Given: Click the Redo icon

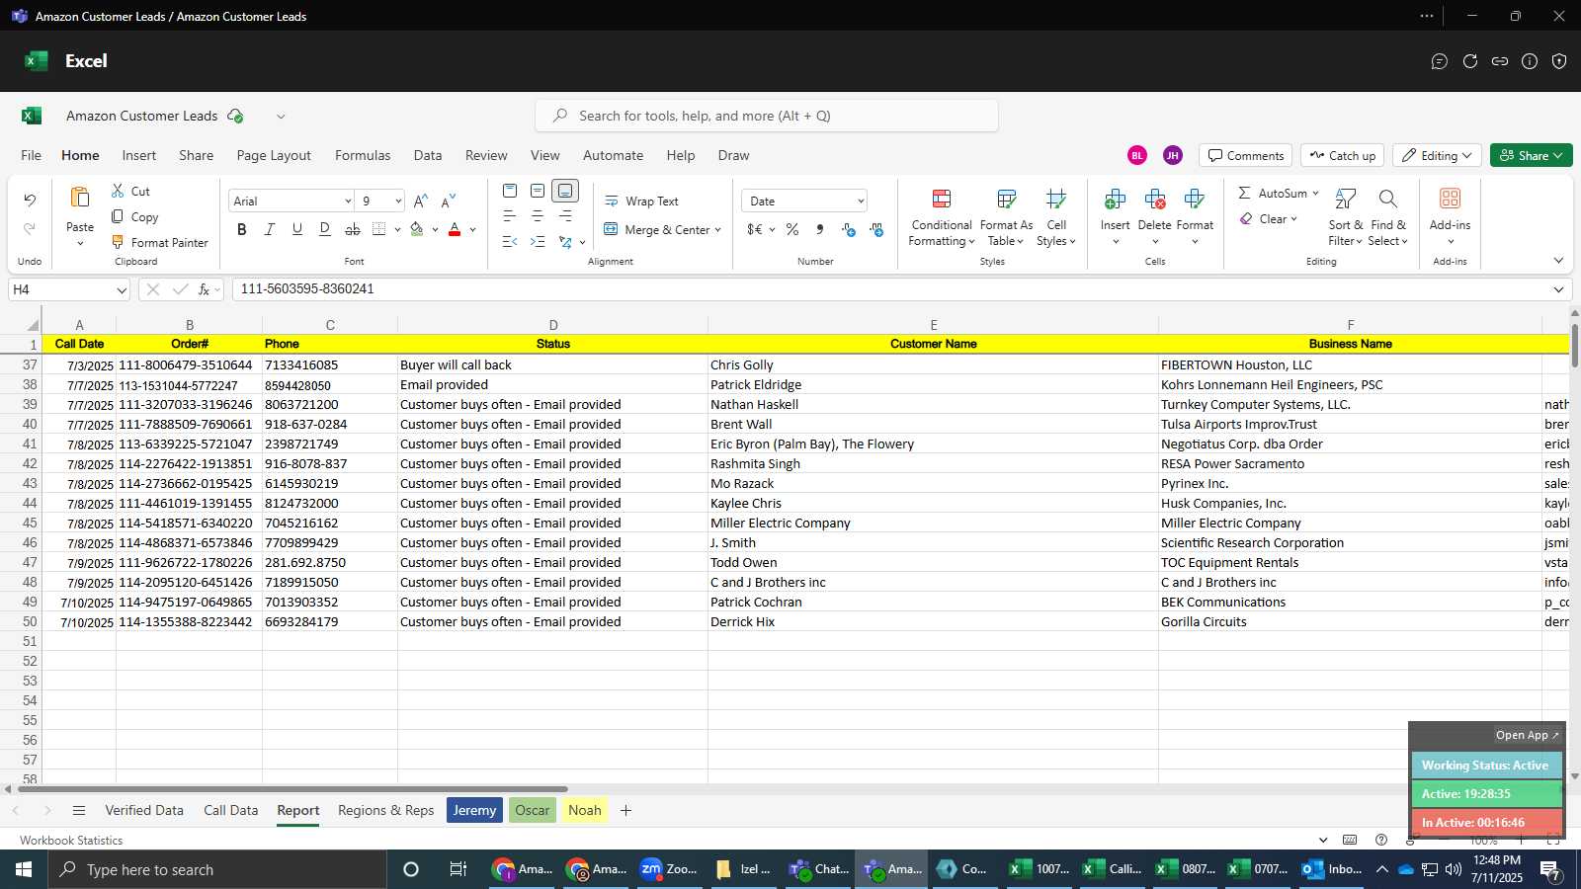Looking at the screenshot, I should (30, 228).
